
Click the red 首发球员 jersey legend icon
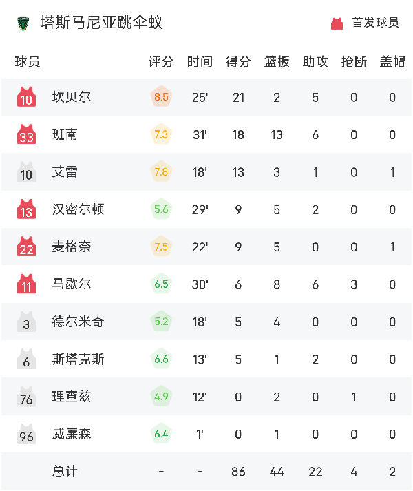pyautogui.click(x=337, y=23)
